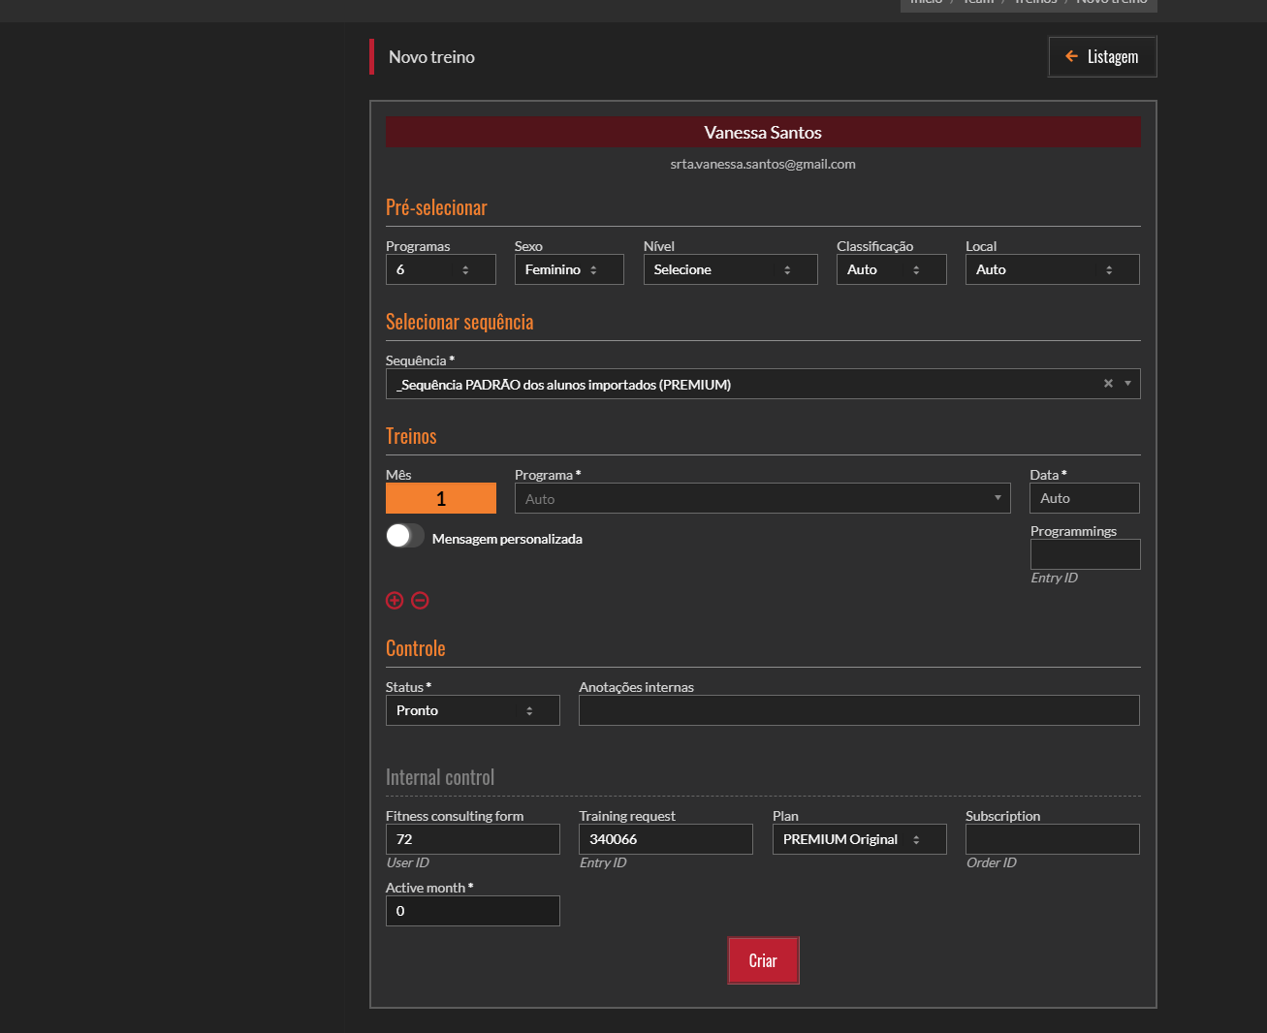Screen dimensions: 1267x1033
Task: Open the Plan dropdown PREMIUM Original
Action: [859, 839]
